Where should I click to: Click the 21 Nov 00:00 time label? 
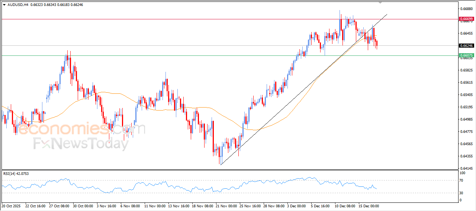tap(226, 205)
